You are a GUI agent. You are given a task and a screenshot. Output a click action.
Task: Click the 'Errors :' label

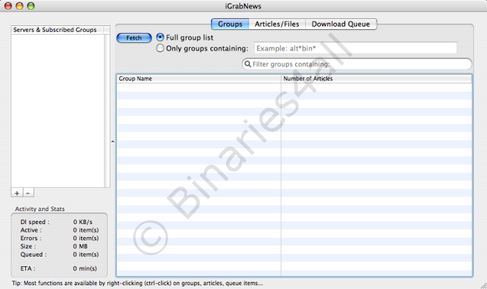(31, 238)
